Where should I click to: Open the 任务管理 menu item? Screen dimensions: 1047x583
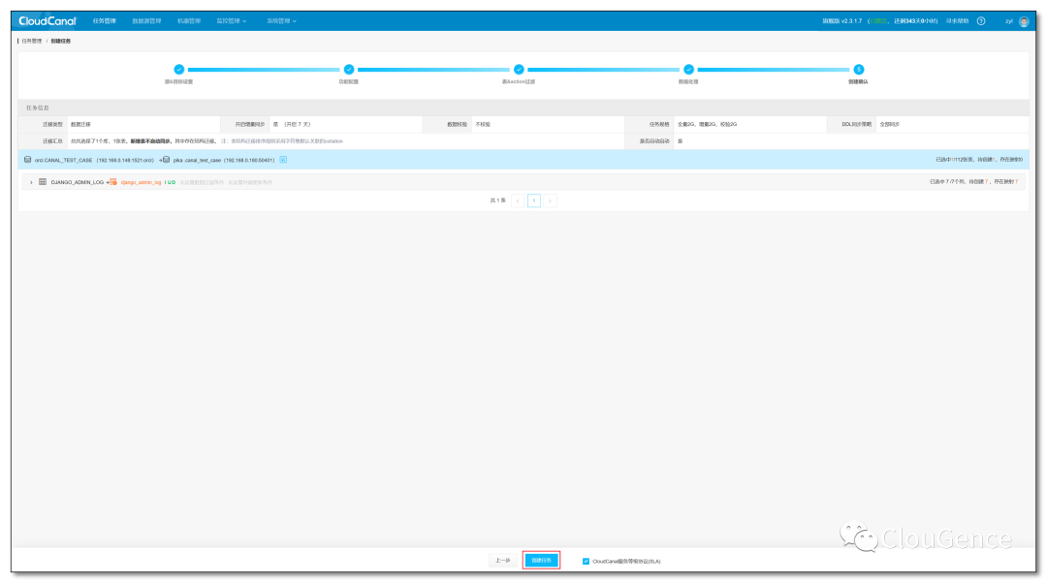(x=104, y=21)
